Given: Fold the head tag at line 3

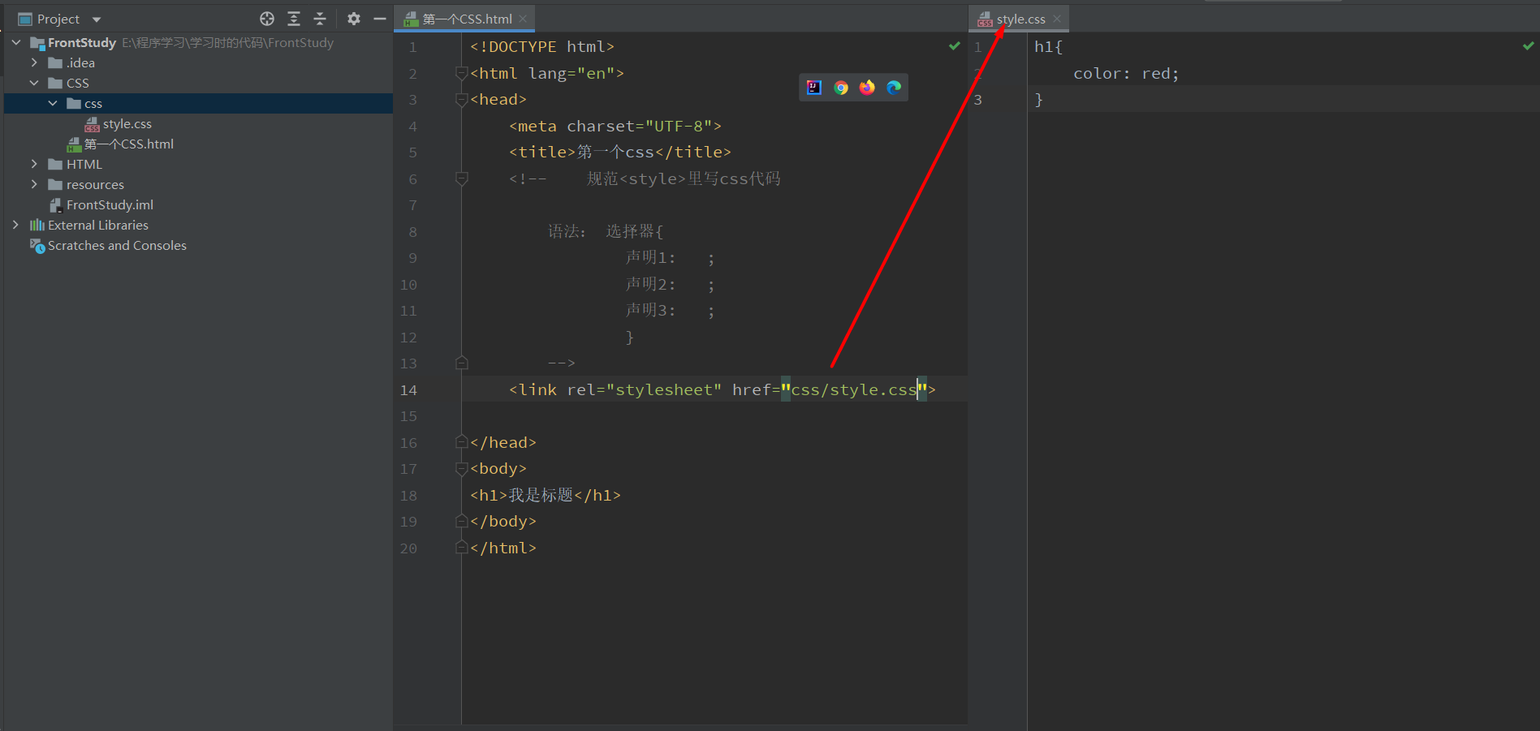Looking at the screenshot, I should pos(462,100).
